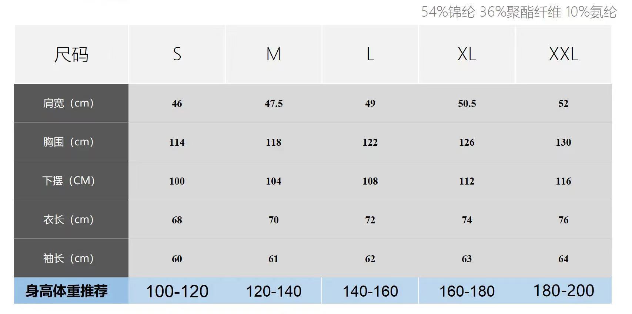Click the 肩宽 (cm) row label
This screenshot has height=314, width=632.
(x=68, y=103)
